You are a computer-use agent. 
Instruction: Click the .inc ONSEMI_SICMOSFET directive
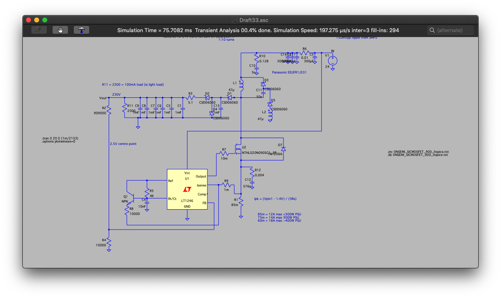click(x=417, y=152)
